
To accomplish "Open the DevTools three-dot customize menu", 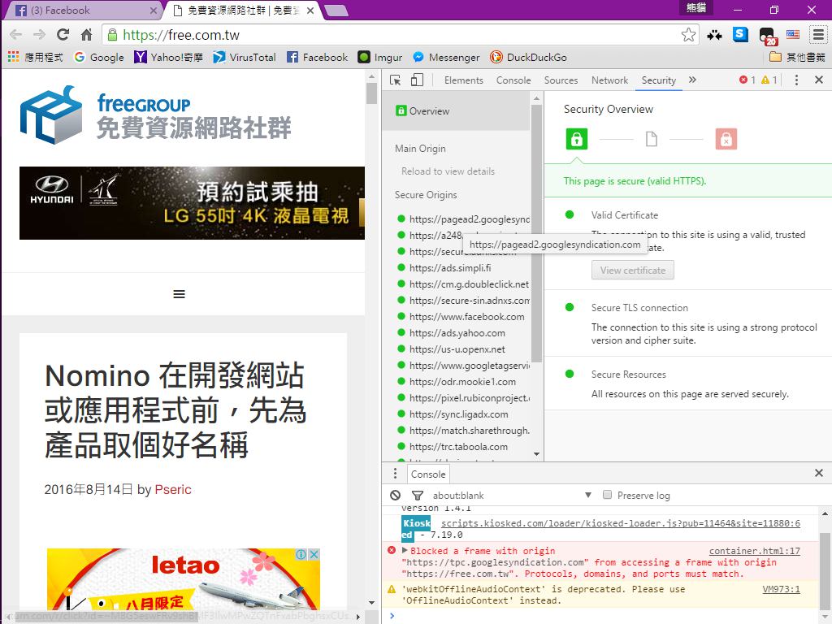I will [796, 80].
